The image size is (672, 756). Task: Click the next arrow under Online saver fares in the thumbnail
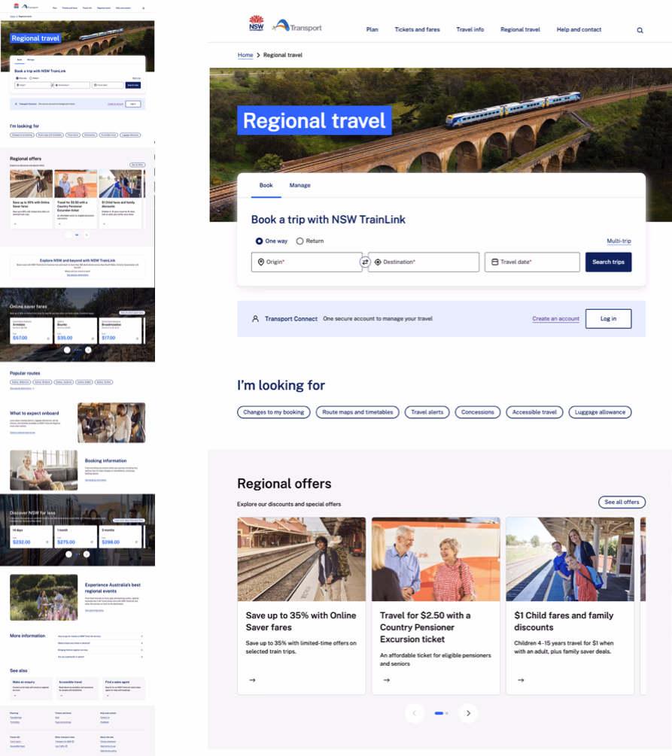click(x=88, y=350)
